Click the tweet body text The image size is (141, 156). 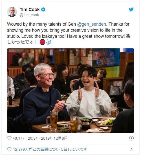[69, 33]
